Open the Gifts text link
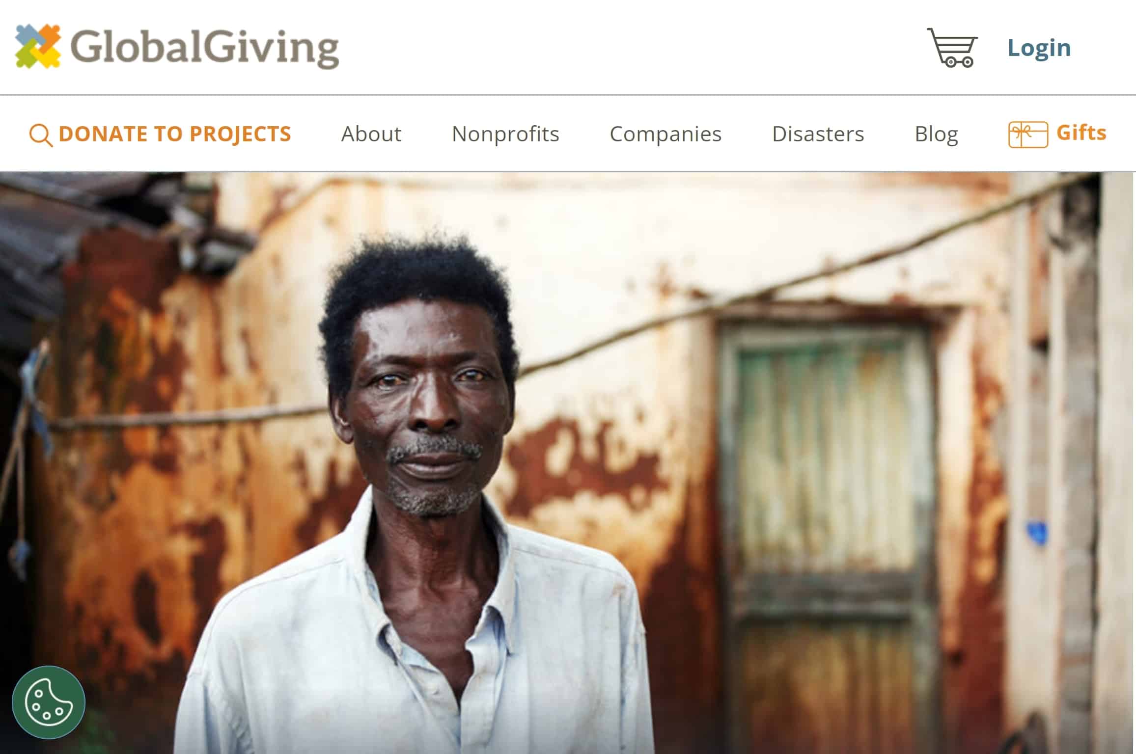Viewport: 1136px width, 754px height. (1081, 133)
